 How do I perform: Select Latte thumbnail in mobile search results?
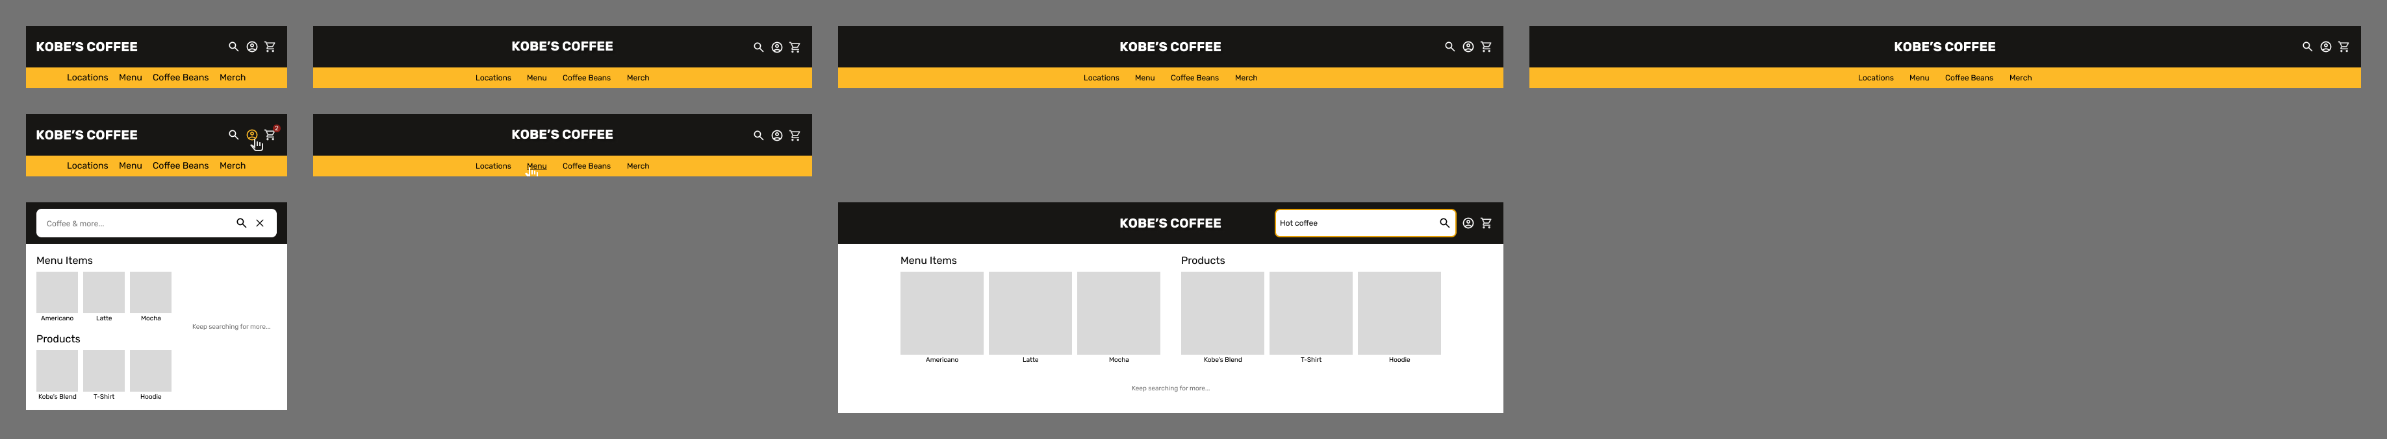tap(104, 292)
